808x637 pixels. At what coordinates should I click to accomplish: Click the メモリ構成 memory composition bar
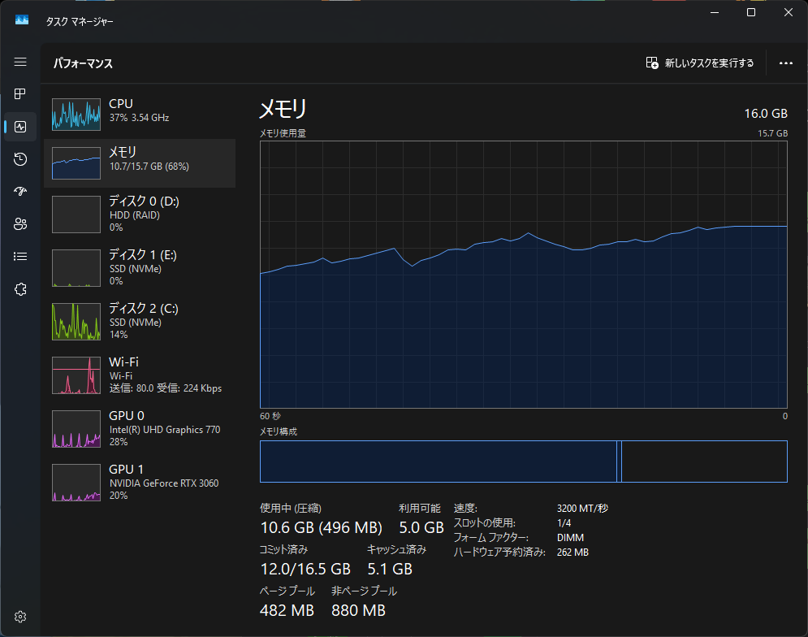(523, 461)
